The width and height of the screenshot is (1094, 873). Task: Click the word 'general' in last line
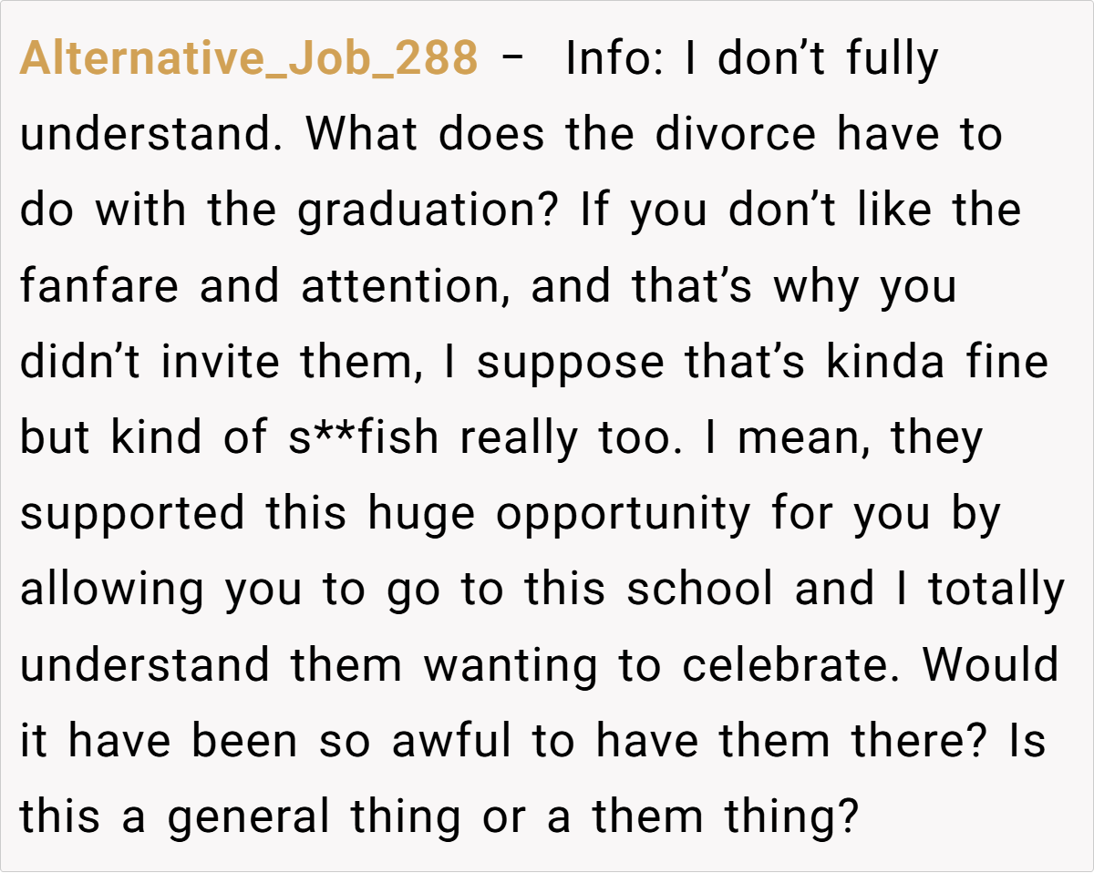point(248,817)
